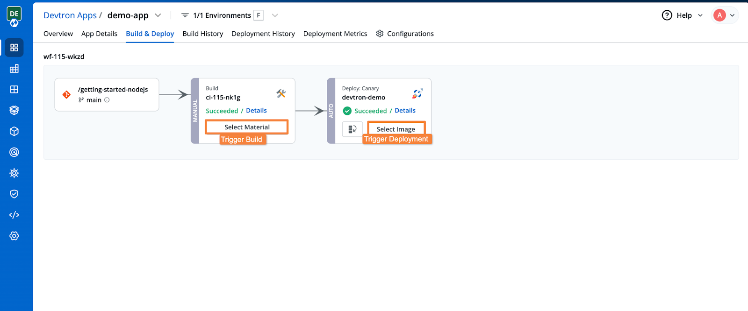This screenshot has width=748, height=311.
Task: Click the build tools hammer icon
Action: point(281,93)
